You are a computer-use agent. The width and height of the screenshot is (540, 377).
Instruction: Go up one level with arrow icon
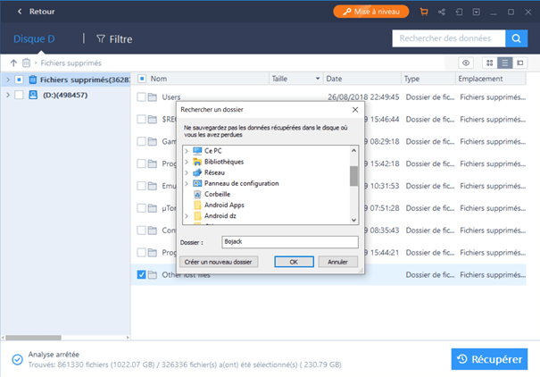tap(13, 63)
